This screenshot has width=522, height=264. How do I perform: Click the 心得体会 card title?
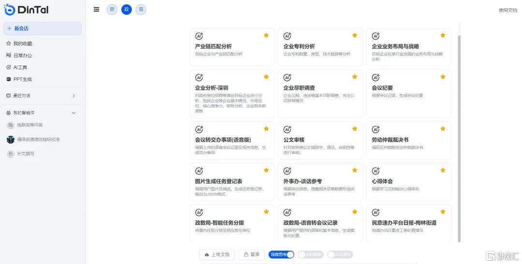pyautogui.click(x=382, y=182)
